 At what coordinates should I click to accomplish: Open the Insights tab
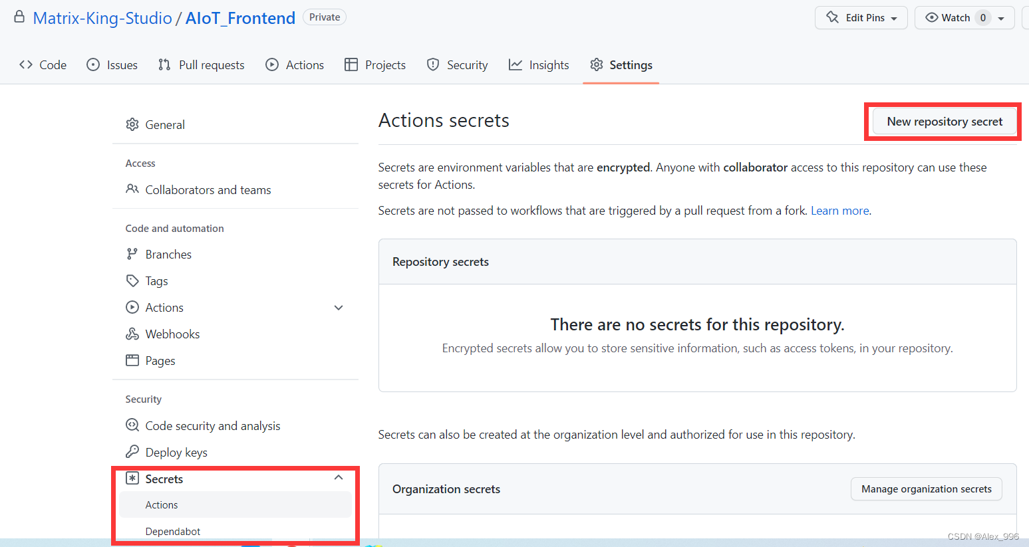[539, 64]
